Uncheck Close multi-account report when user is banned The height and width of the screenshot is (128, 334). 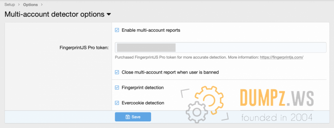pos(117,72)
